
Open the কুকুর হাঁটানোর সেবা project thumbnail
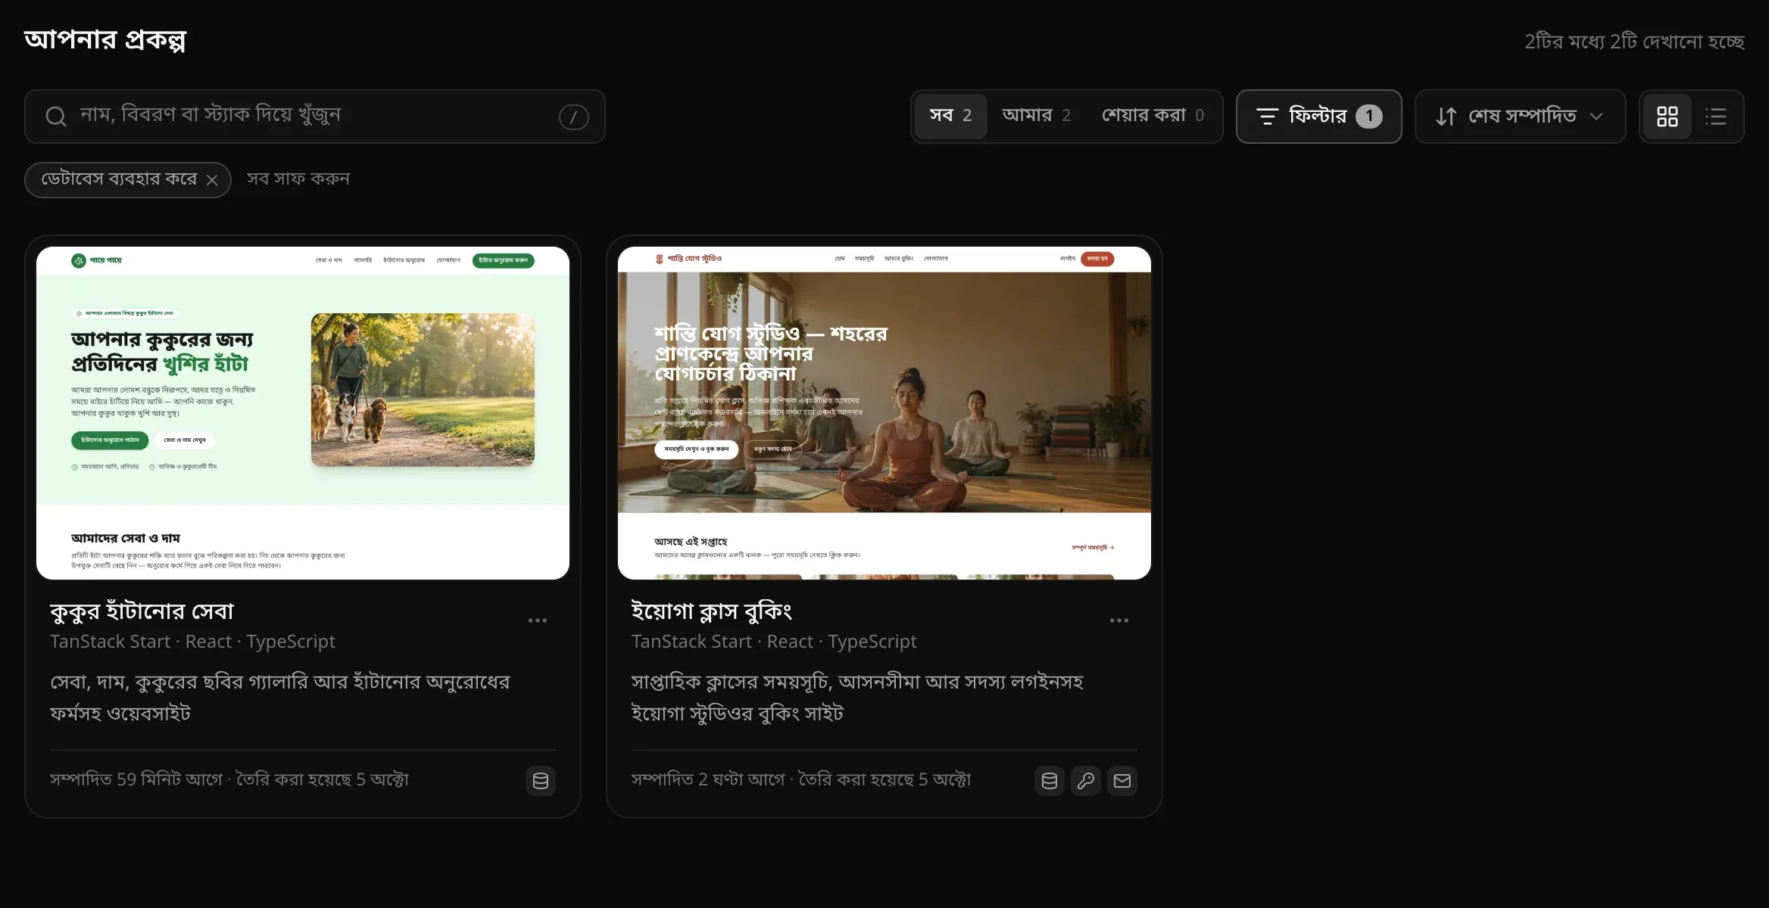point(303,413)
